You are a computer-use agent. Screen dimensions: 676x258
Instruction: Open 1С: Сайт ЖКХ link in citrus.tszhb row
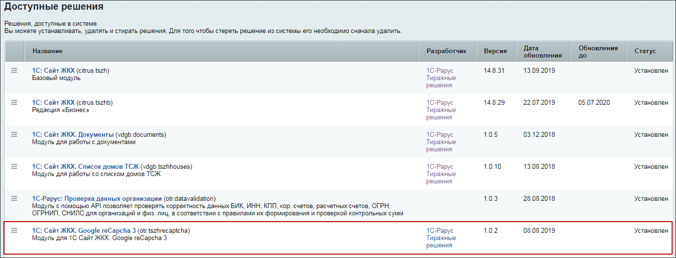(53, 102)
